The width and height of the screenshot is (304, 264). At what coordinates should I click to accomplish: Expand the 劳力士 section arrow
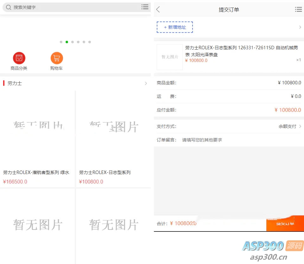146,83
